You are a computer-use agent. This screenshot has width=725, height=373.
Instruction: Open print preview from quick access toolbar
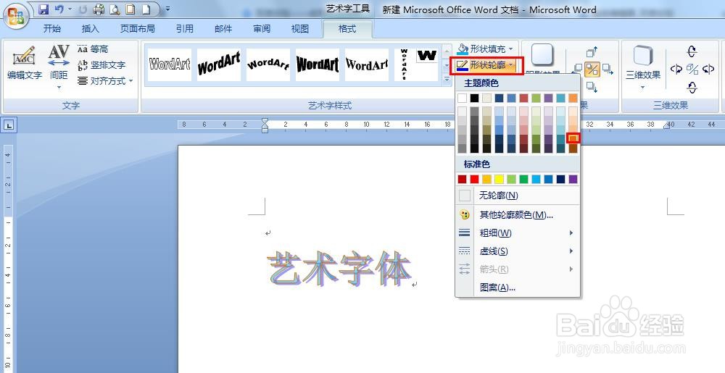(115, 9)
